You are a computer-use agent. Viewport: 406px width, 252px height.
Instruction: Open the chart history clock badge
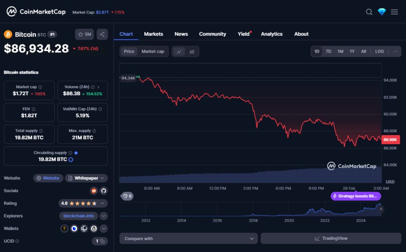[x=127, y=196]
